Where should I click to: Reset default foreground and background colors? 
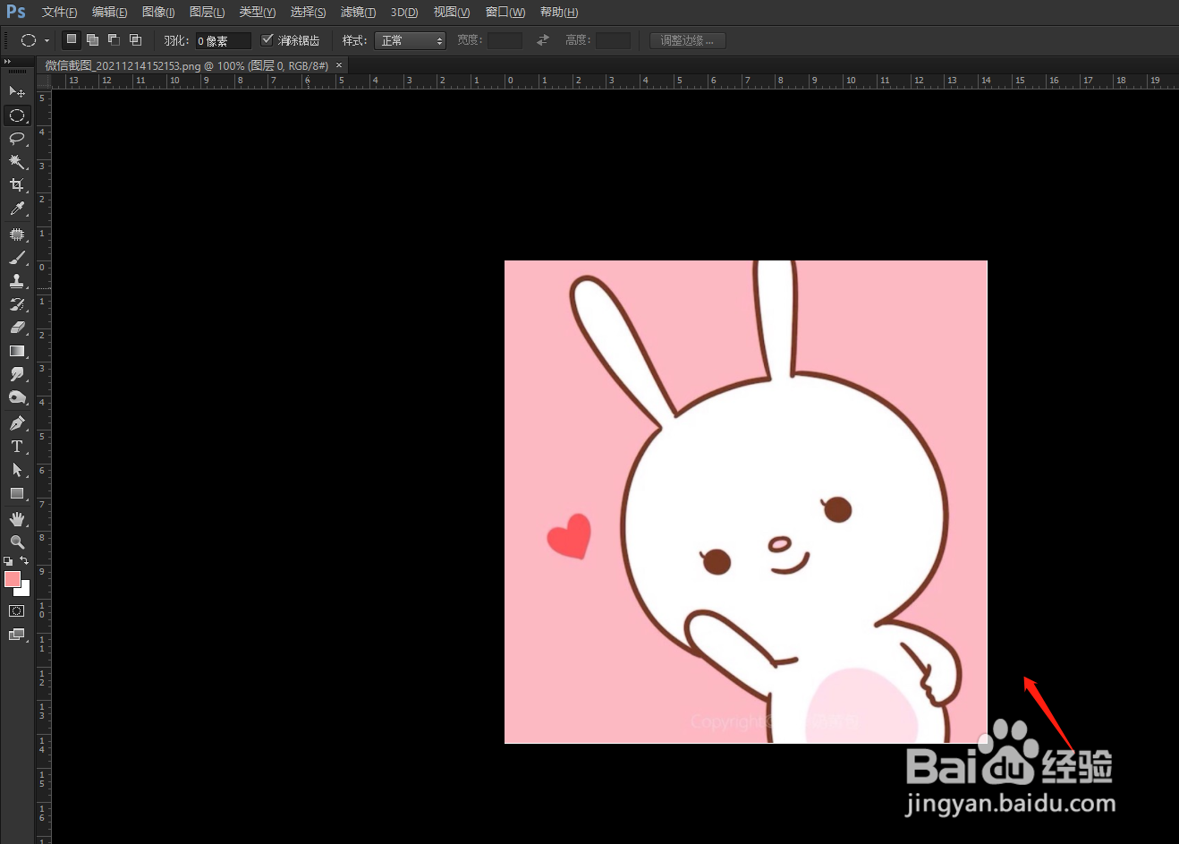pos(8,561)
